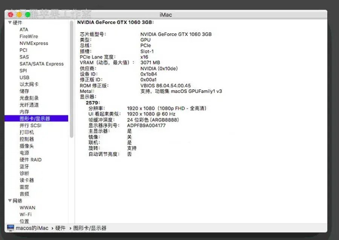
Task: Select SPI in the sidebar
Action: 23,71
